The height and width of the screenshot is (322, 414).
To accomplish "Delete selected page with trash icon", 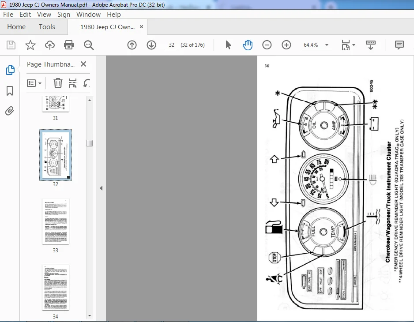I will pyautogui.click(x=58, y=83).
